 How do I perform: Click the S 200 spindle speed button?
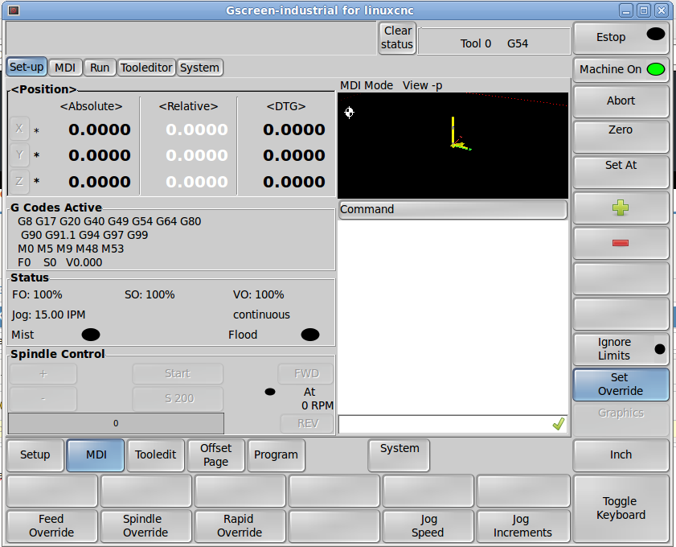178,399
